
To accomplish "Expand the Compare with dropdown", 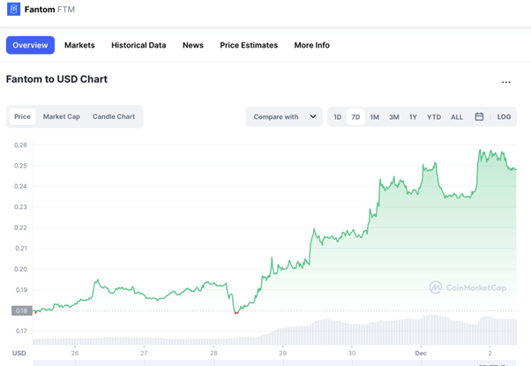I will (284, 116).
